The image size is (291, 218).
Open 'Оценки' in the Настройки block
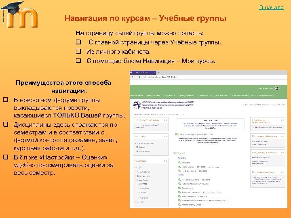141,147
